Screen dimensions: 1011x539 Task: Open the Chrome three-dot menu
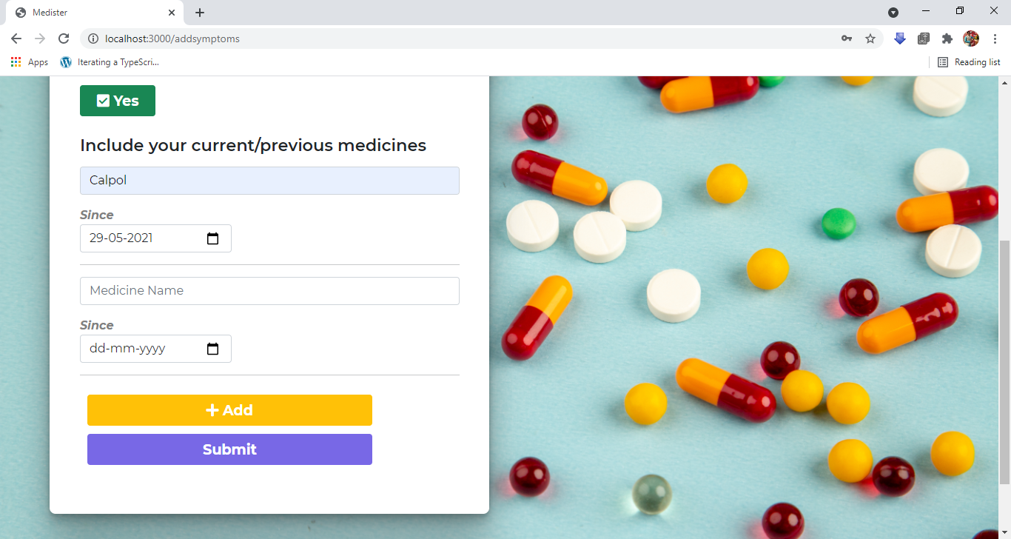(995, 38)
